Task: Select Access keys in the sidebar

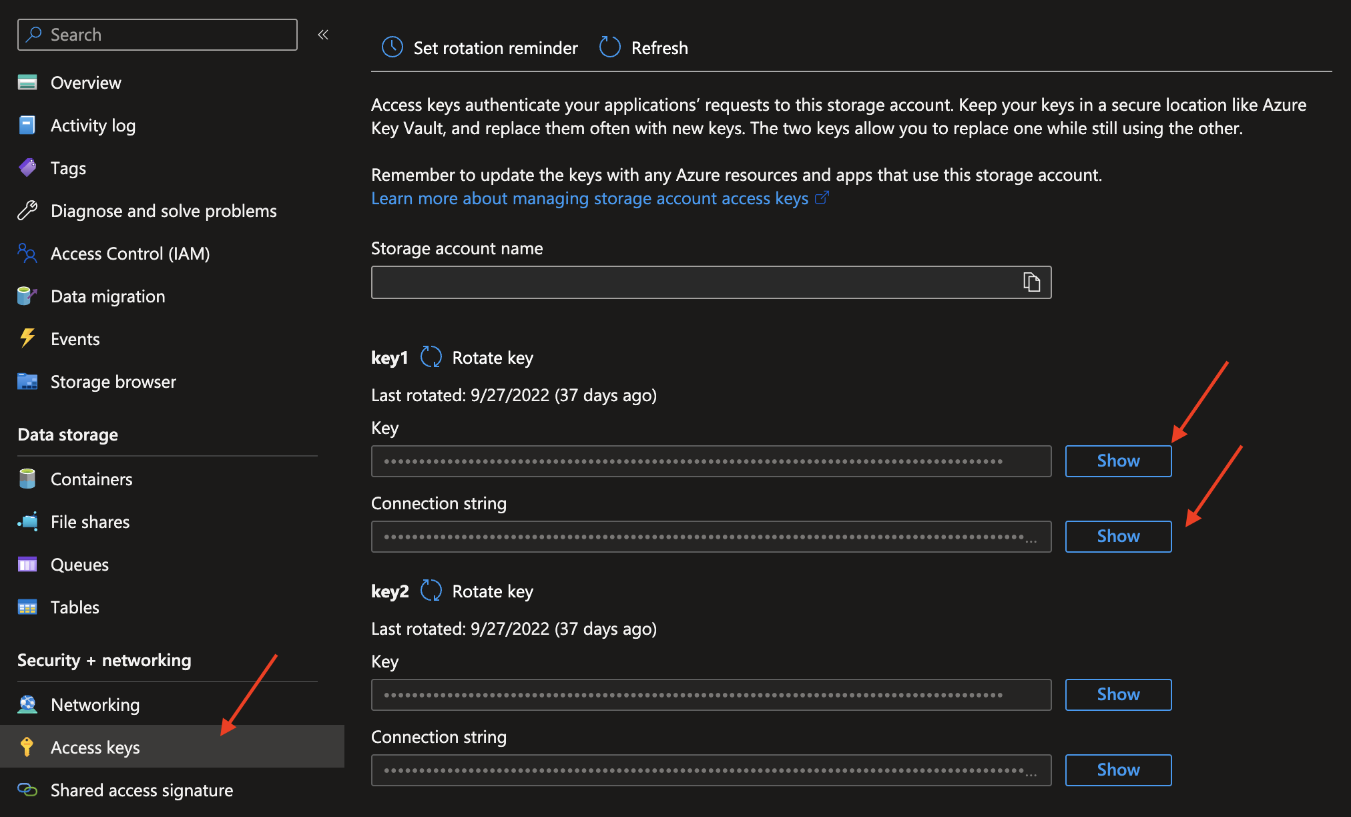Action: pos(95,747)
